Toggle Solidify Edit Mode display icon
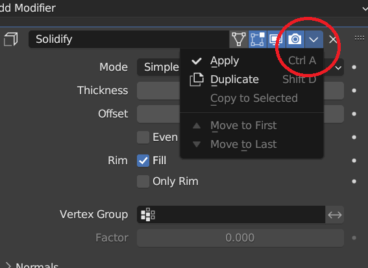Screen dimensions: 368x268 click(258, 39)
